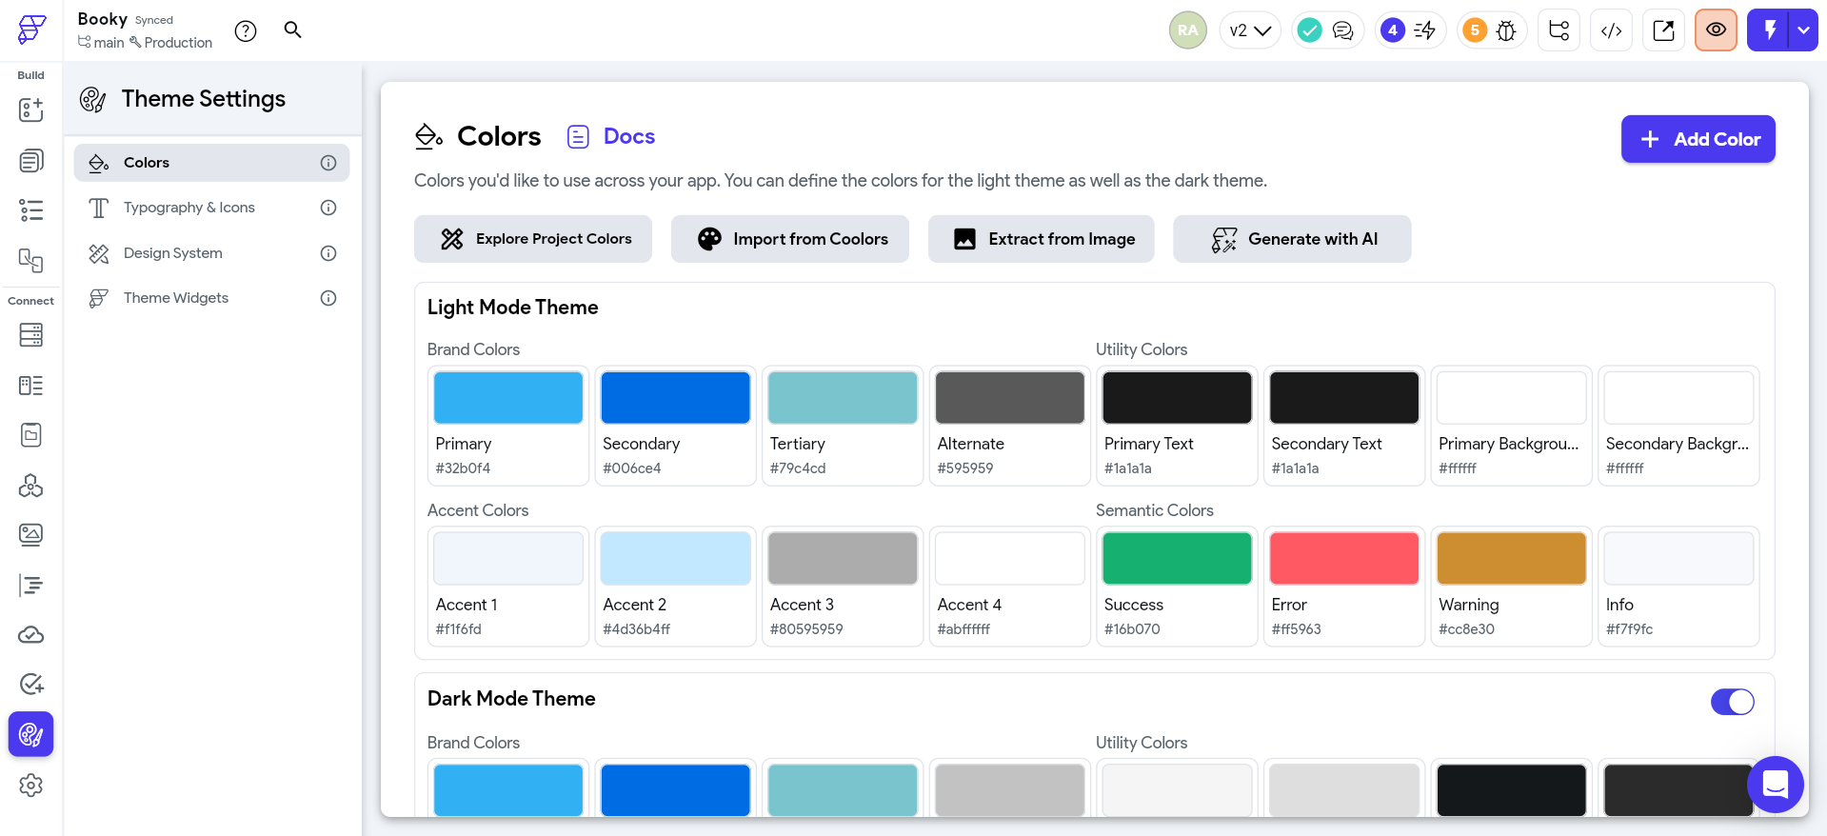Click the FlutterFlow logo icon
1827x836 pixels.
coord(31,30)
